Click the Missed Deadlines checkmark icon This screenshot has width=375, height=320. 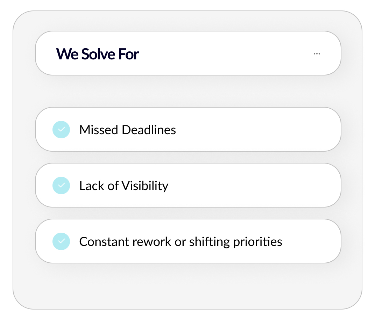[61, 130]
